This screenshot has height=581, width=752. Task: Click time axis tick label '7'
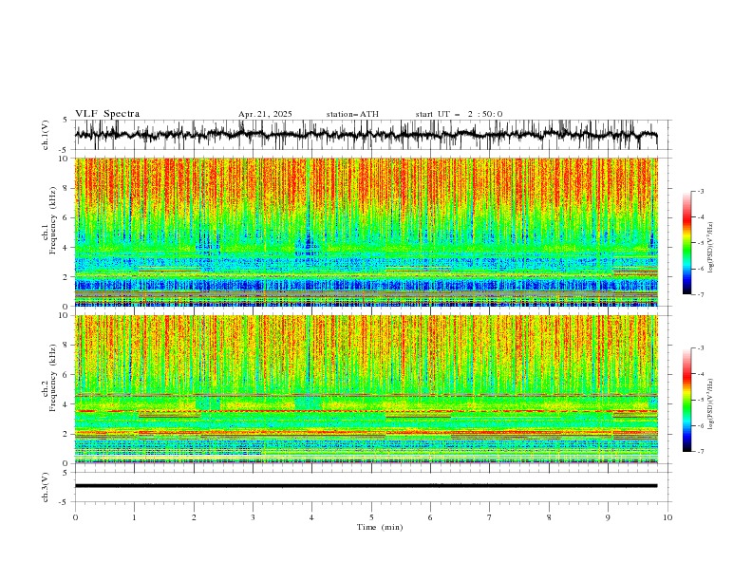click(490, 517)
